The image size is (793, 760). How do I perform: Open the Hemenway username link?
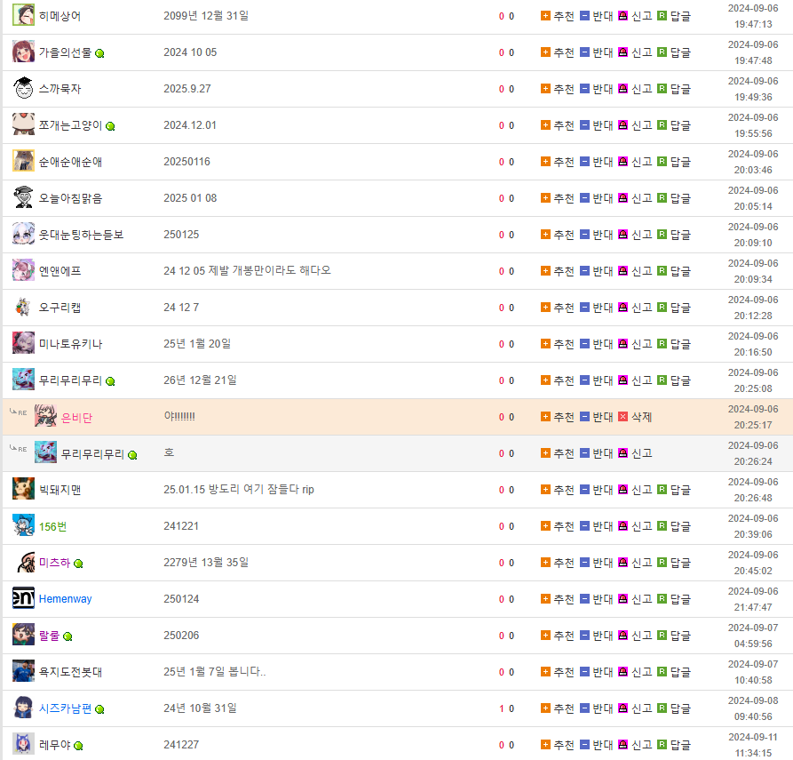point(65,599)
